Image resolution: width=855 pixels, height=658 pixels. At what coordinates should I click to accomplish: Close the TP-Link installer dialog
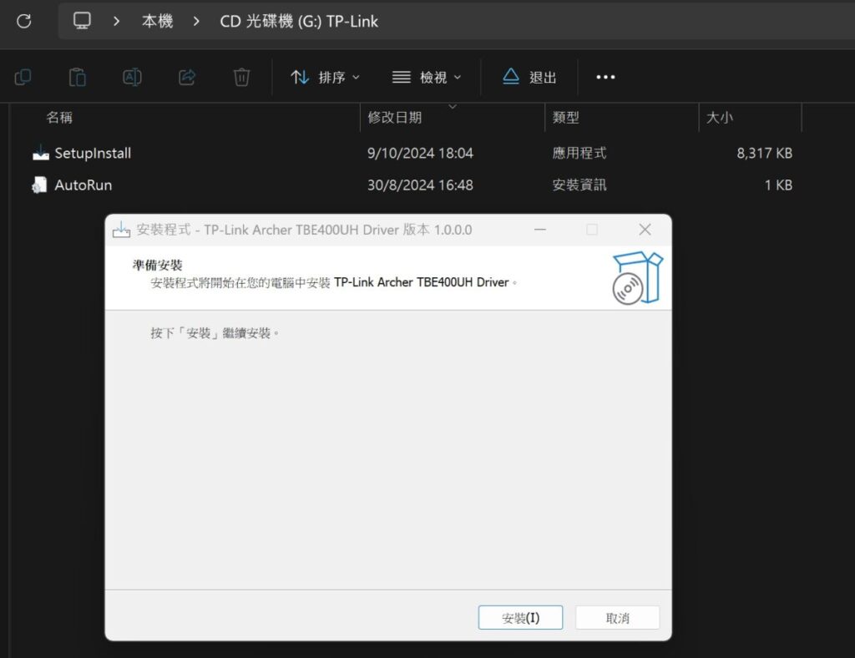click(645, 230)
